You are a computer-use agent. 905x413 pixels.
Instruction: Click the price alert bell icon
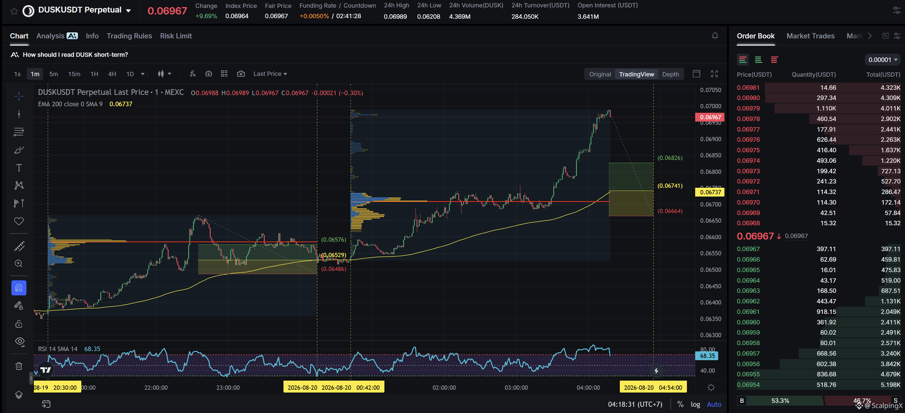[x=715, y=36]
